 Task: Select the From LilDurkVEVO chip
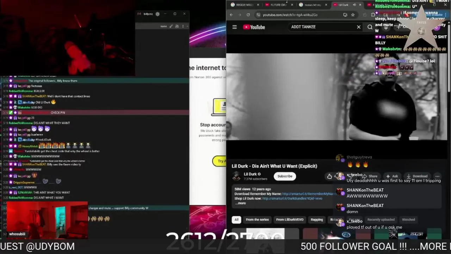pos(290,219)
